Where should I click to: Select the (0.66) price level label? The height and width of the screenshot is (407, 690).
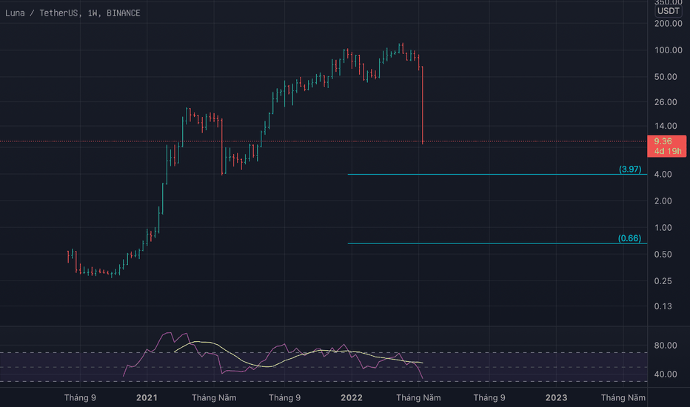click(629, 238)
